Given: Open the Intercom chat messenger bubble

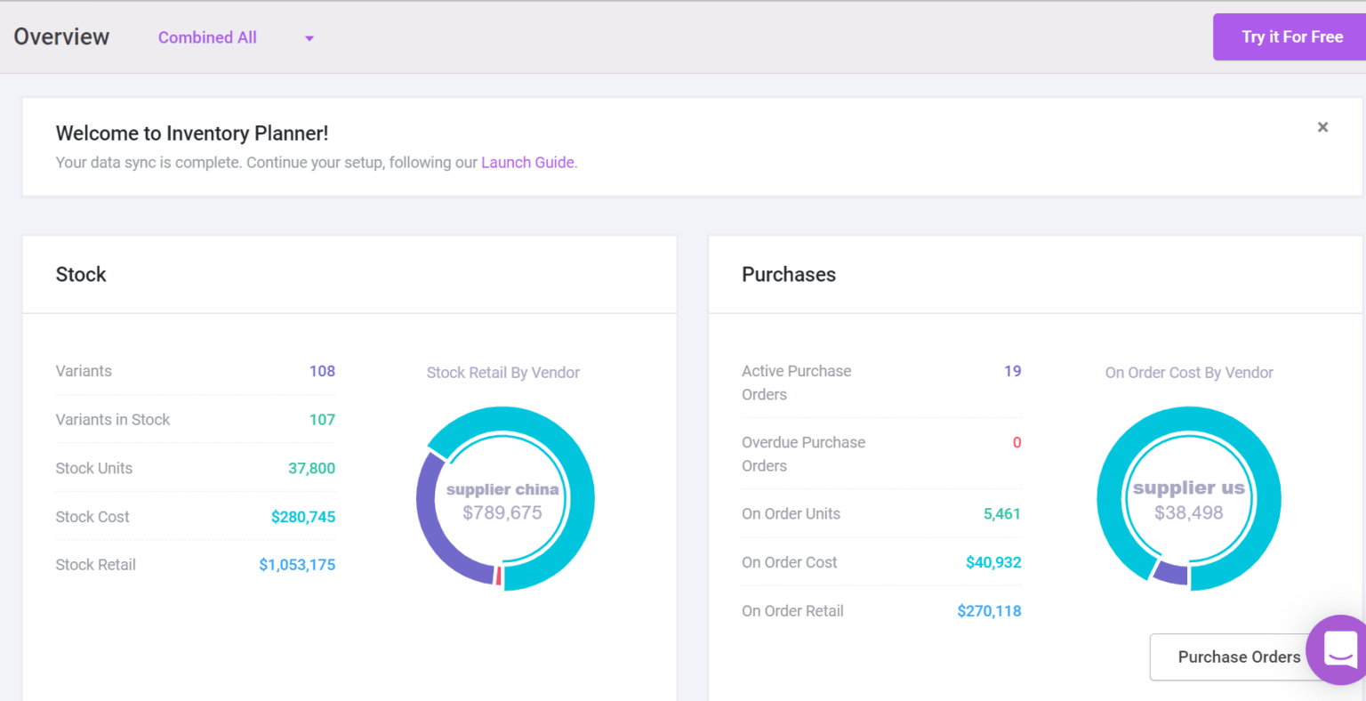Looking at the screenshot, I should click(1341, 650).
